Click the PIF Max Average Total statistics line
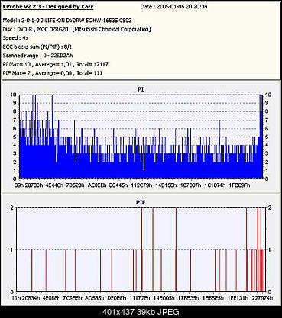The image size is (282, 318). (x=53, y=73)
